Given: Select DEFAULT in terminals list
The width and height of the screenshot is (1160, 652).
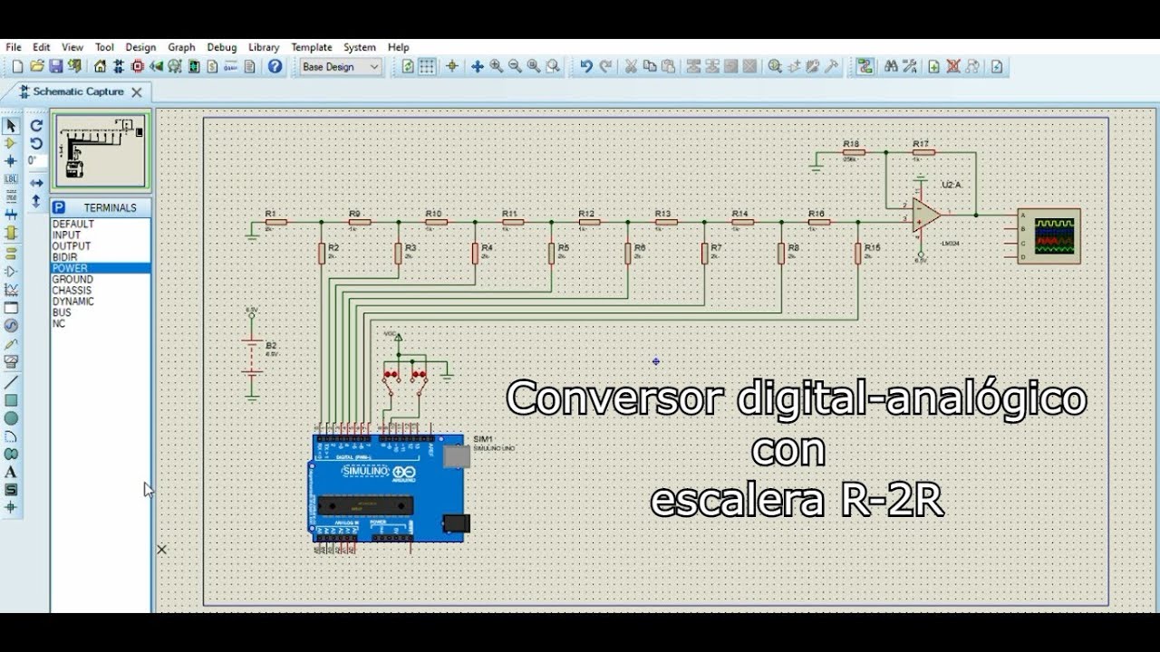Looking at the screenshot, I should [x=101, y=224].
